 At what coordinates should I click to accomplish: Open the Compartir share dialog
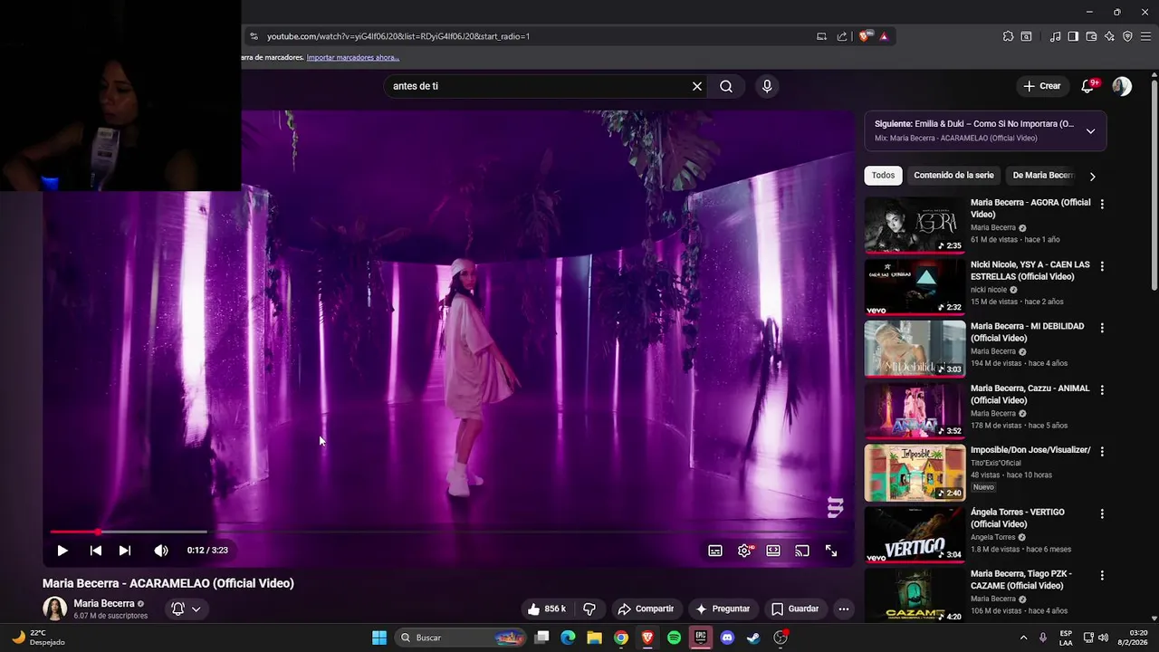click(x=646, y=609)
